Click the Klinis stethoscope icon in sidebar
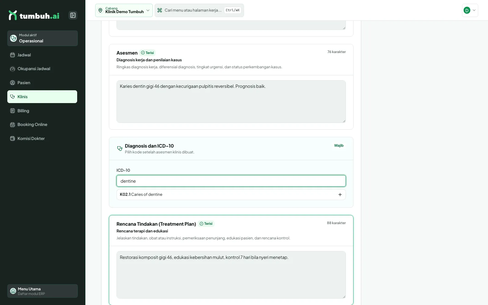 click(x=13, y=97)
